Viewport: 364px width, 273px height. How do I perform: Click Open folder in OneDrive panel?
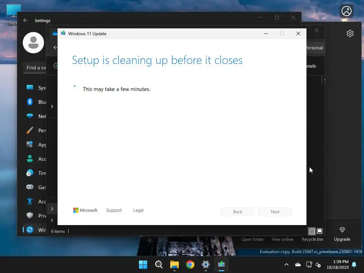252,239
